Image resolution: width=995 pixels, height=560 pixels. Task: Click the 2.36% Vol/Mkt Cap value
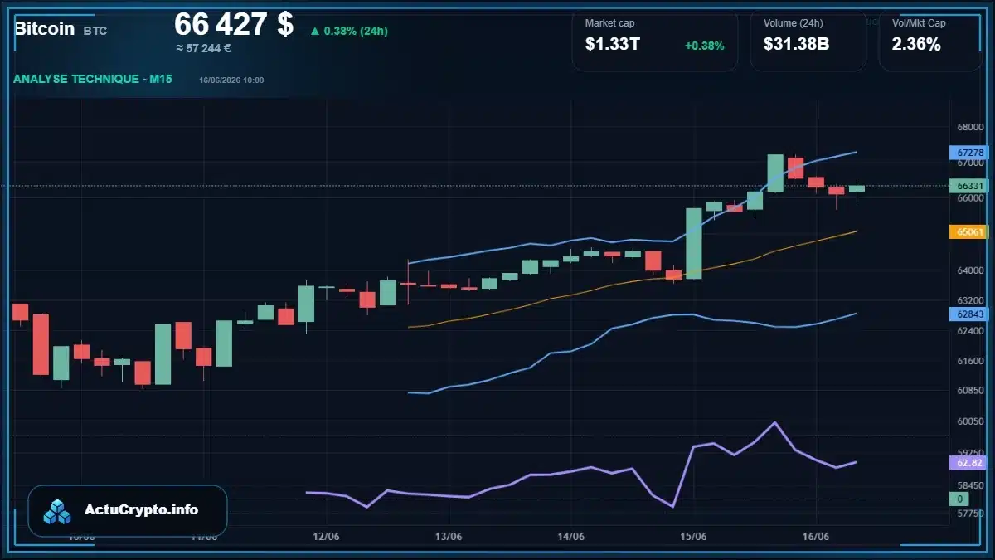tap(916, 45)
